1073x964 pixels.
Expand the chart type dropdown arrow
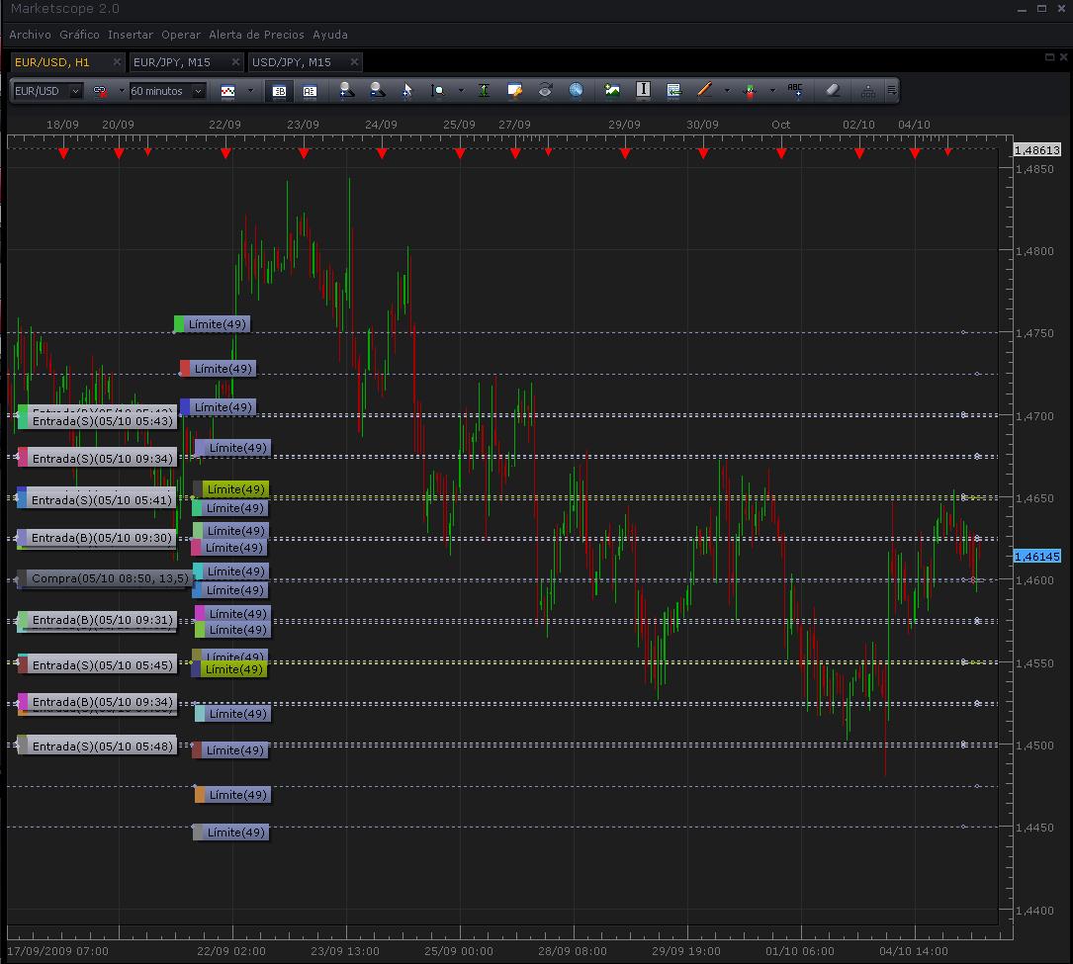(x=250, y=91)
